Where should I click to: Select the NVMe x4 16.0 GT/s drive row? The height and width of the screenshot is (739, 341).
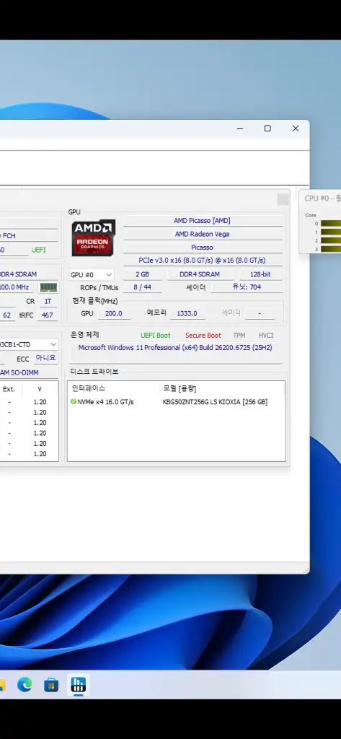click(x=176, y=402)
